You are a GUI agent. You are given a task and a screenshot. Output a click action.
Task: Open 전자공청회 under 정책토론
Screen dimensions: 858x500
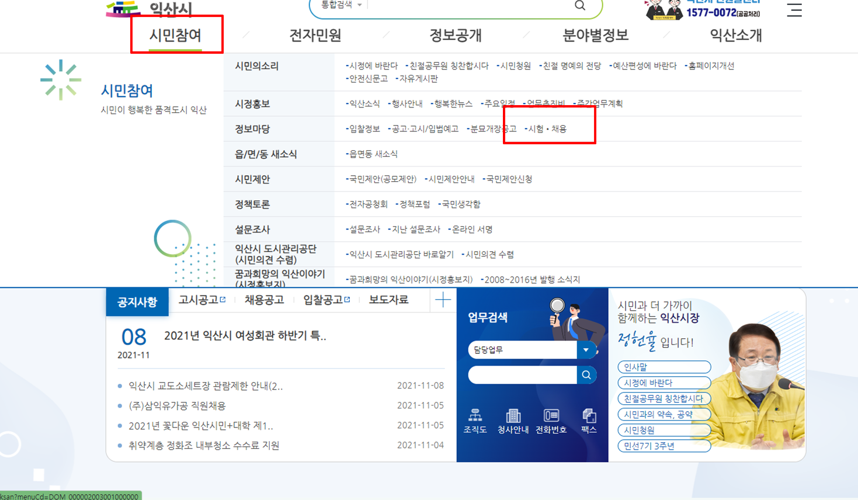[x=367, y=204]
